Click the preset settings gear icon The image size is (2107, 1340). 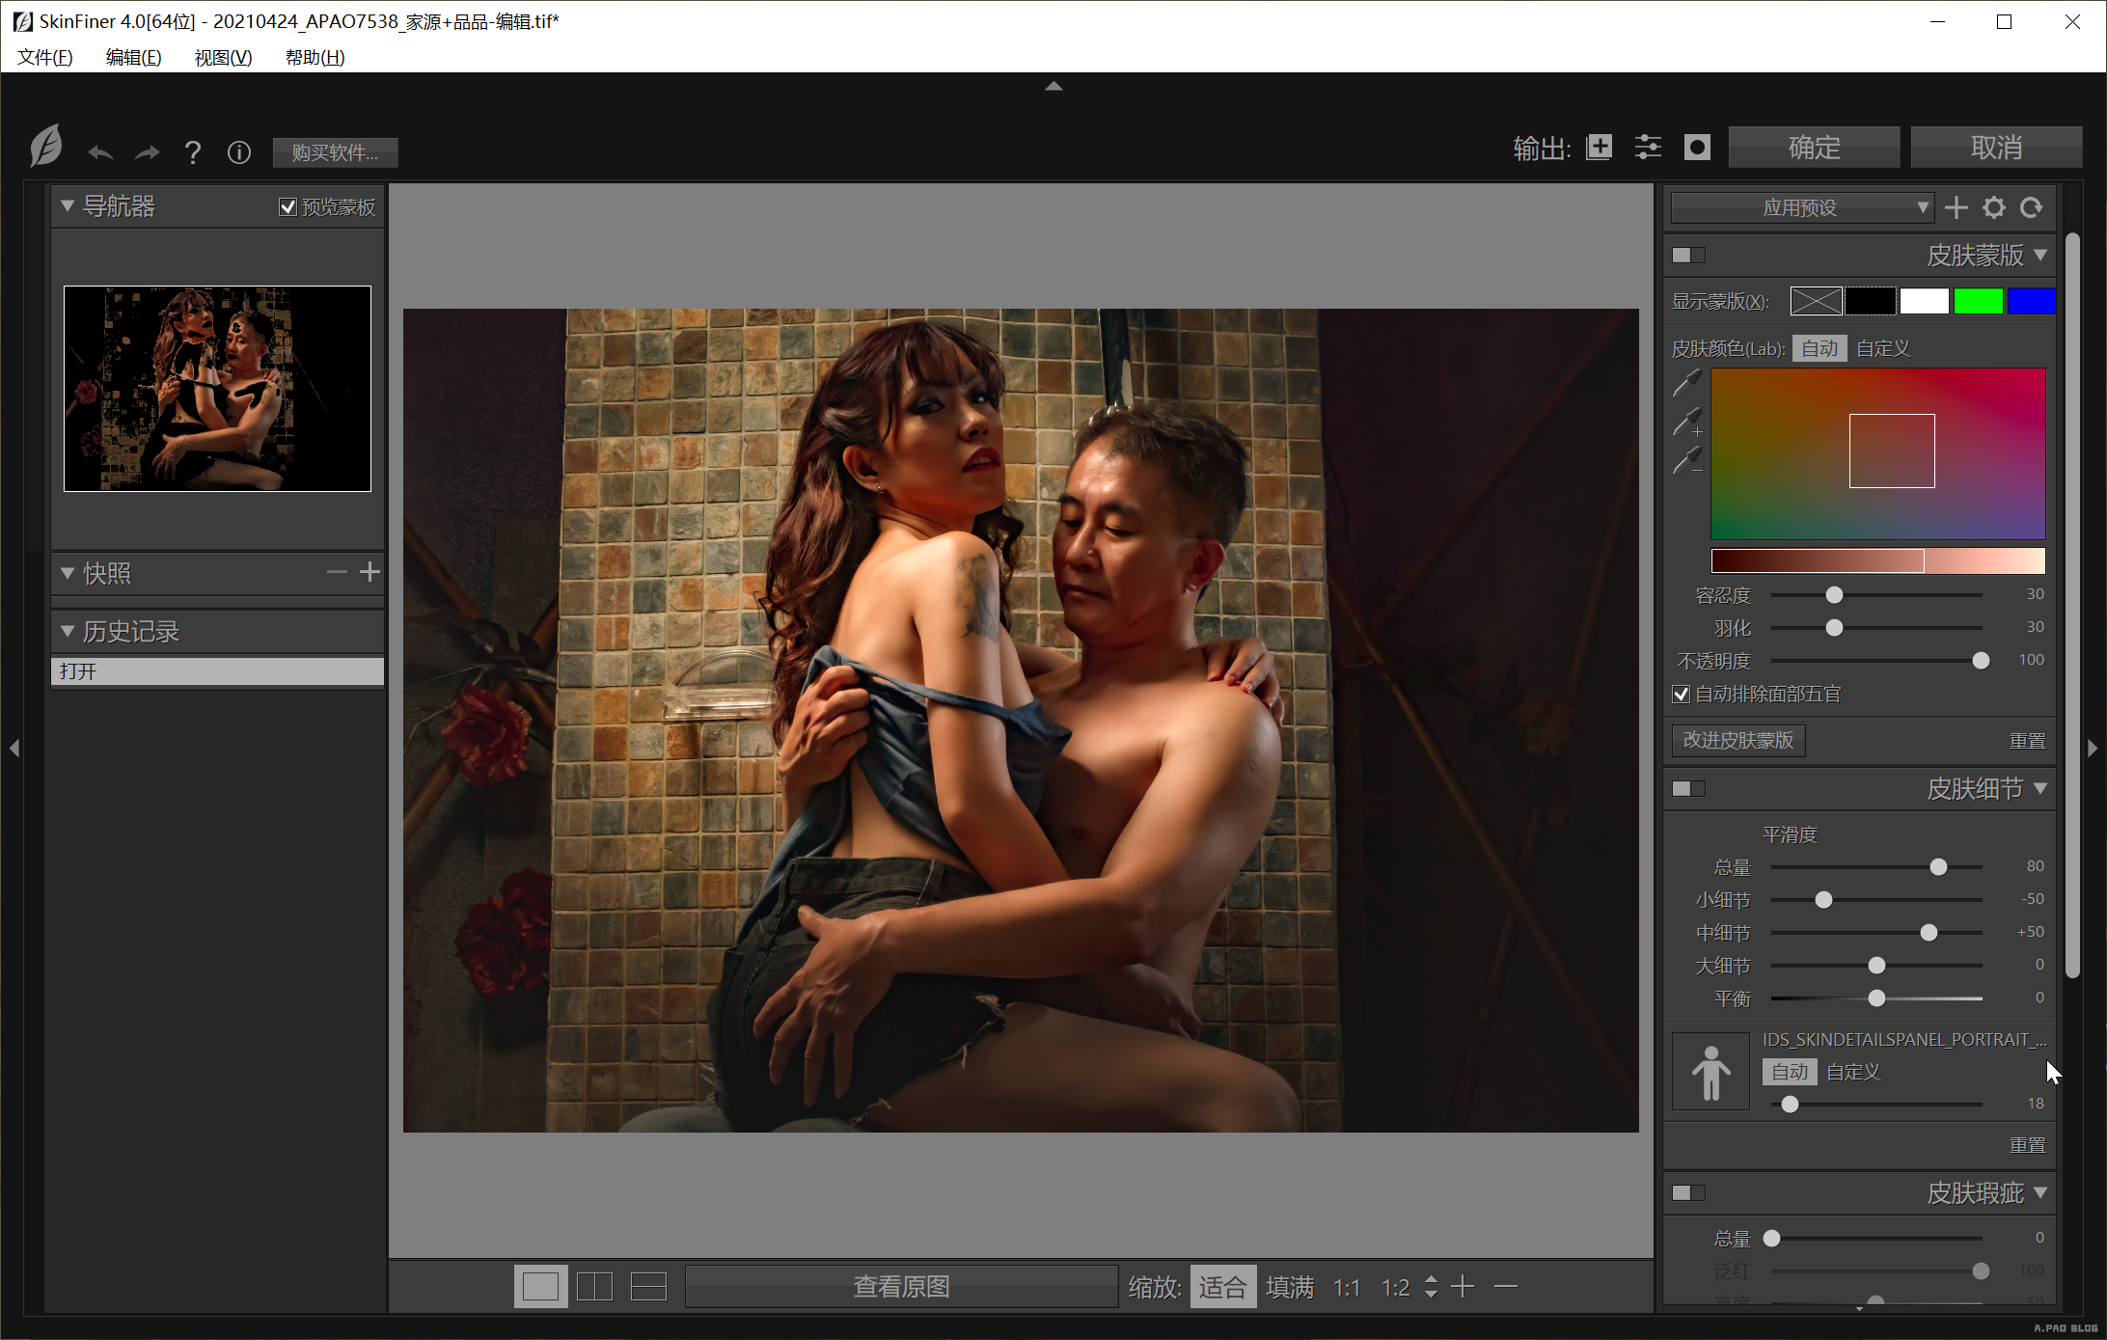tap(1993, 207)
